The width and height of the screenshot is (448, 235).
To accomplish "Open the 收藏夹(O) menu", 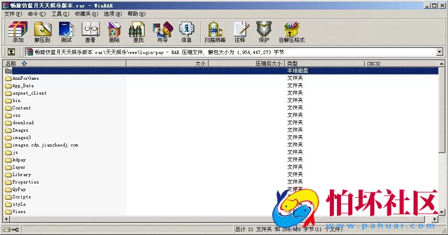I will [87, 14].
